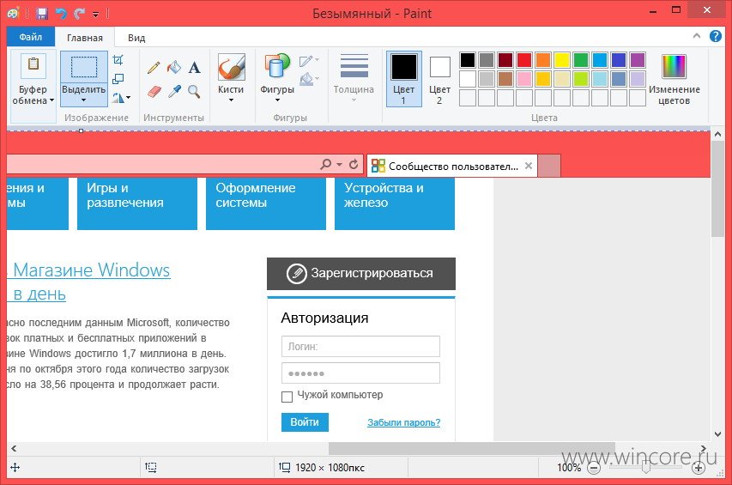
Task: Switch to the Главная tab
Action: (84, 38)
